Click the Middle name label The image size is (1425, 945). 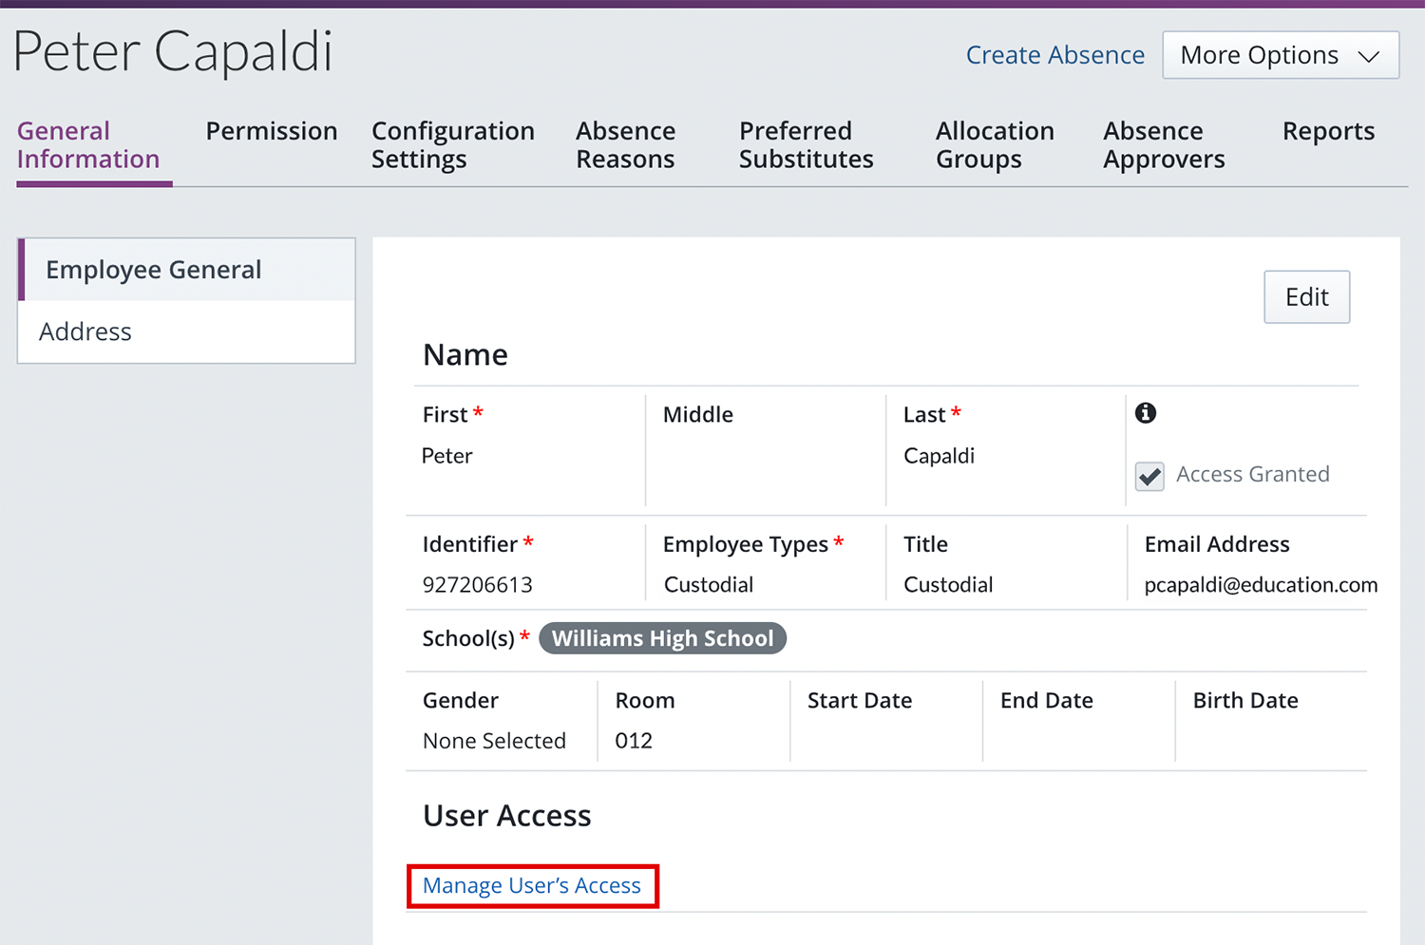click(698, 414)
